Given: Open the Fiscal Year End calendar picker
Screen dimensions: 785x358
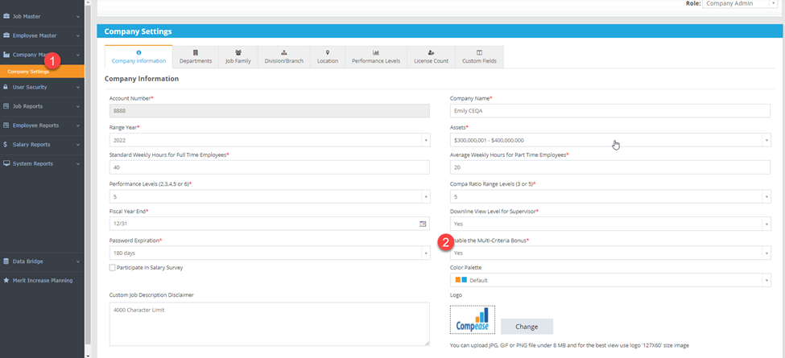Looking at the screenshot, I should [423, 224].
